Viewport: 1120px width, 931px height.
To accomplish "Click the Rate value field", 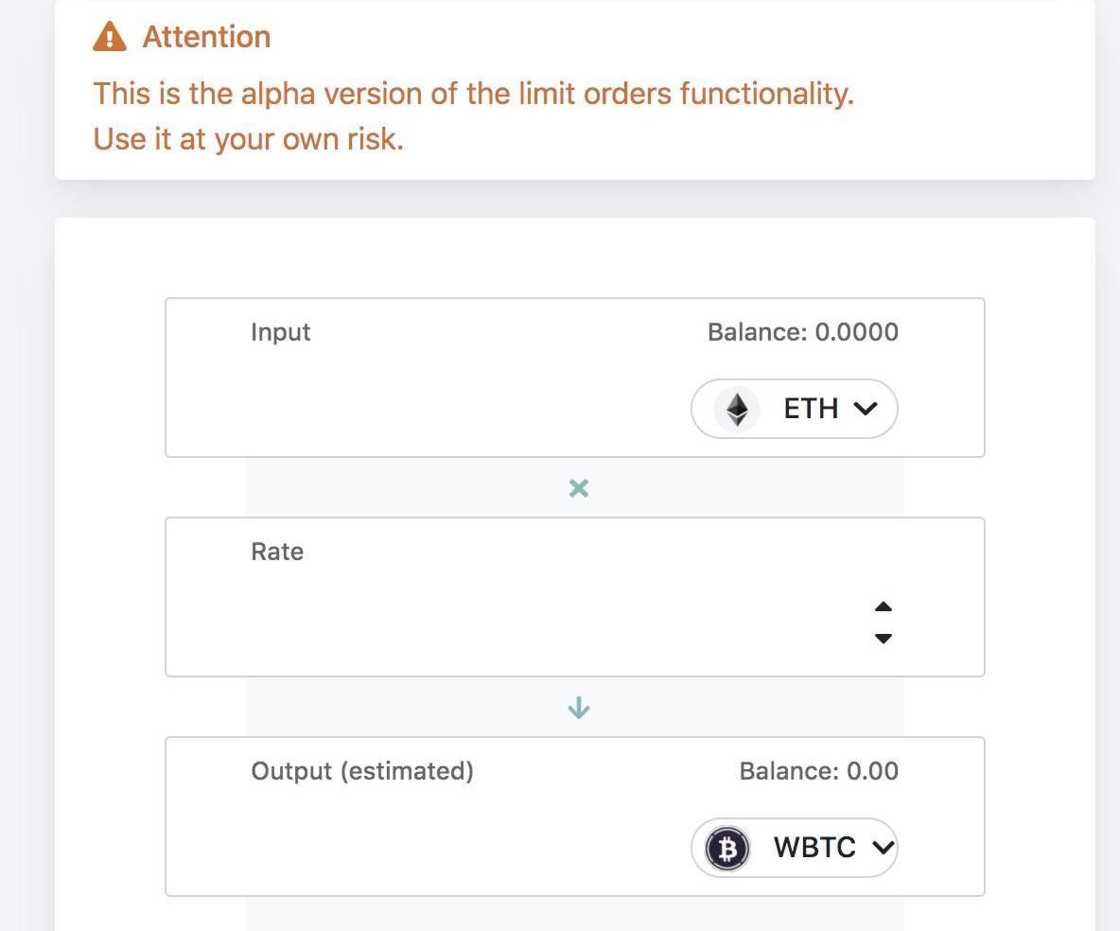I will (530, 622).
